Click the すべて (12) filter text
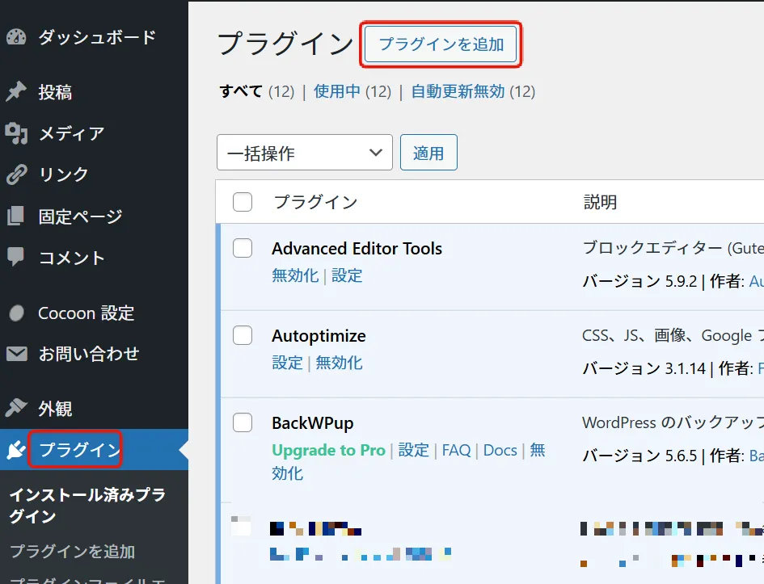 click(x=255, y=91)
